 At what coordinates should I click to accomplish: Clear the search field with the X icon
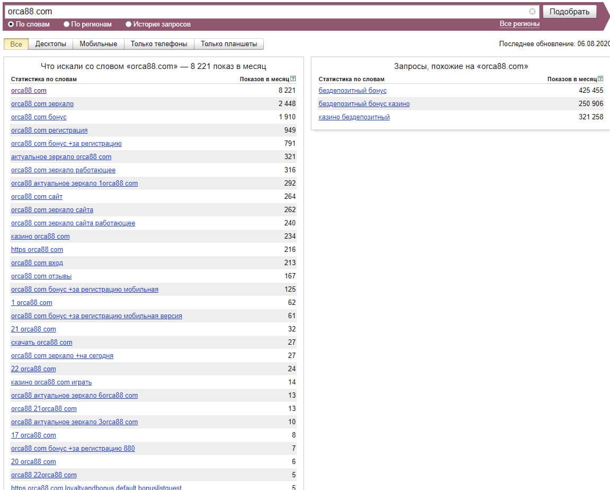pos(532,12)
